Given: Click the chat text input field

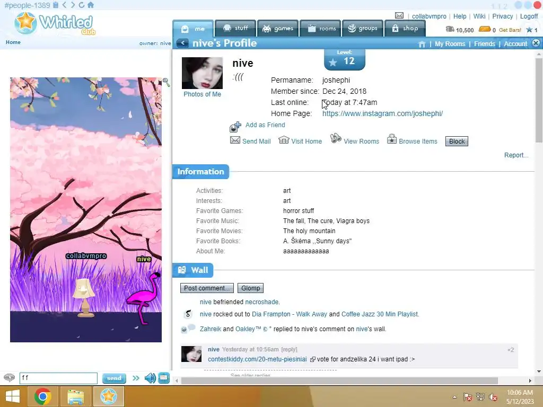Looking at the screenshot, I should (x=58, y=378).
